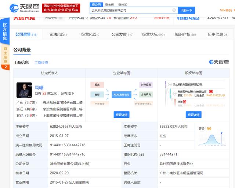Open the 历史信息 28 tab
This screenshot has width=235, height=188.
[x=217, y=34]
